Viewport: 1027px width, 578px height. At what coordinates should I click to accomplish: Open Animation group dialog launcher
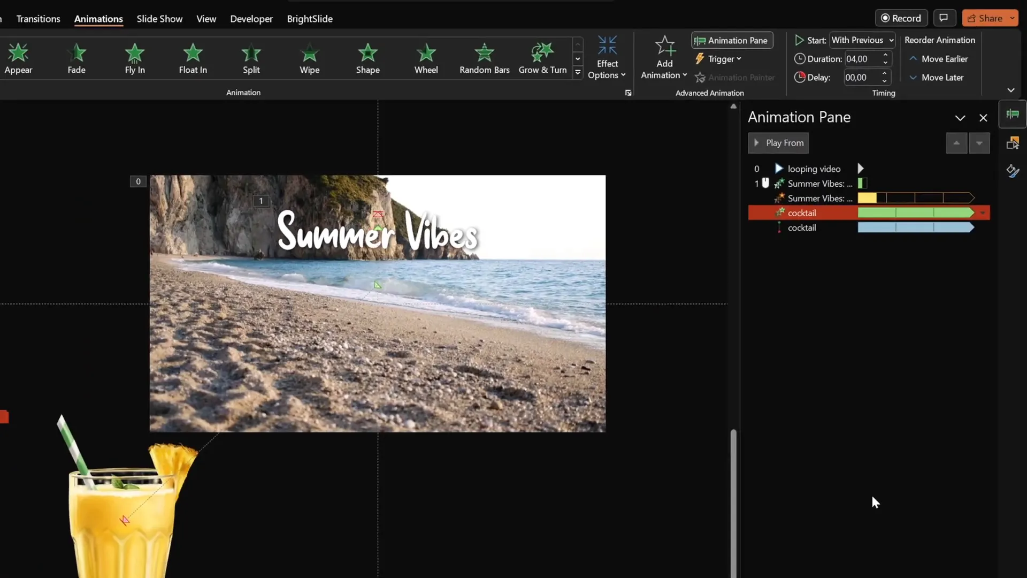628,93
